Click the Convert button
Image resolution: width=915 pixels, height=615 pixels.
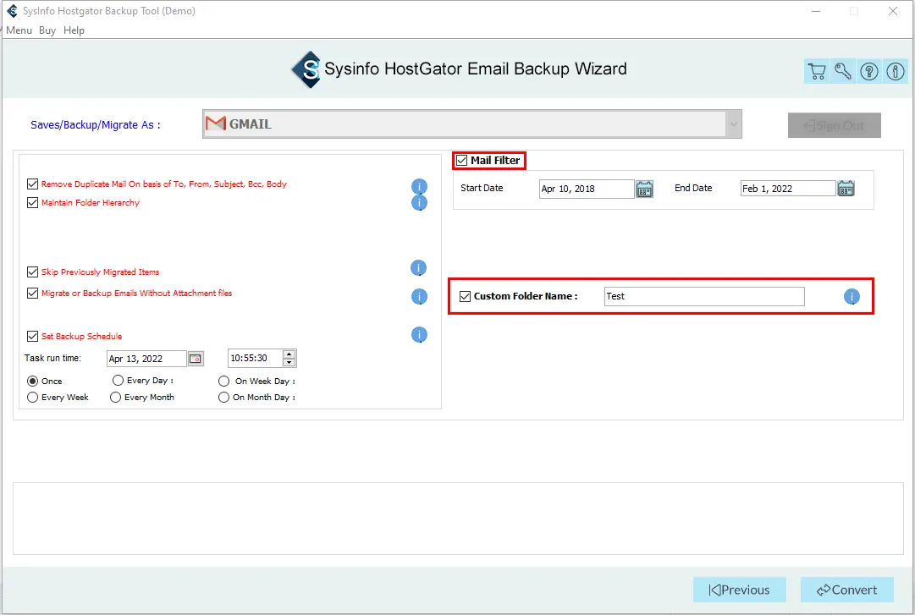[x=846, y=590]
